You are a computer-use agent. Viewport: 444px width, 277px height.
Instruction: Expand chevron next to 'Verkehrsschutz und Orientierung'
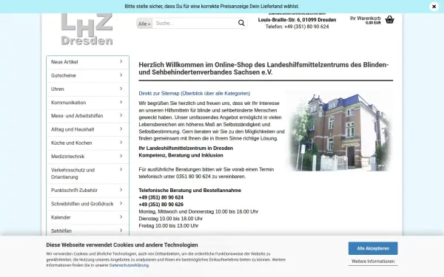[x=121, y=170]
